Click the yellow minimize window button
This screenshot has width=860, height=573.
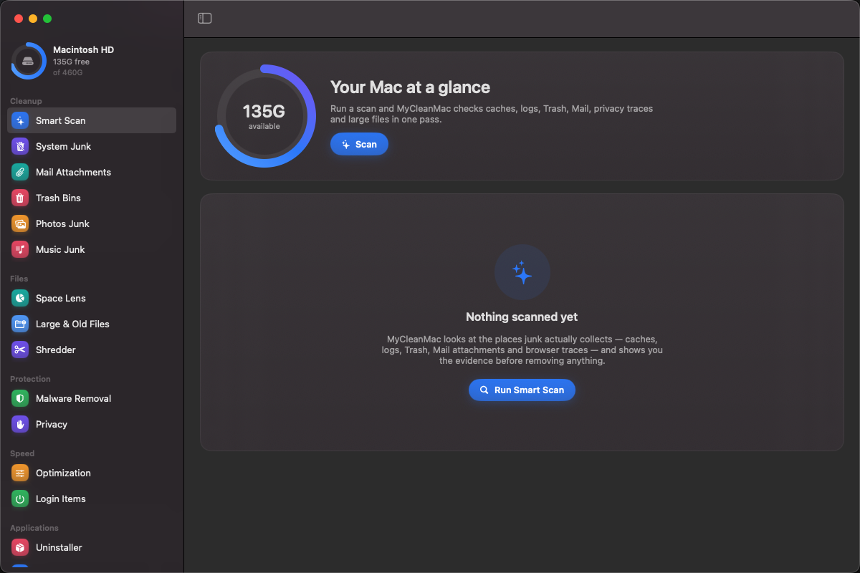click(33, 19)
